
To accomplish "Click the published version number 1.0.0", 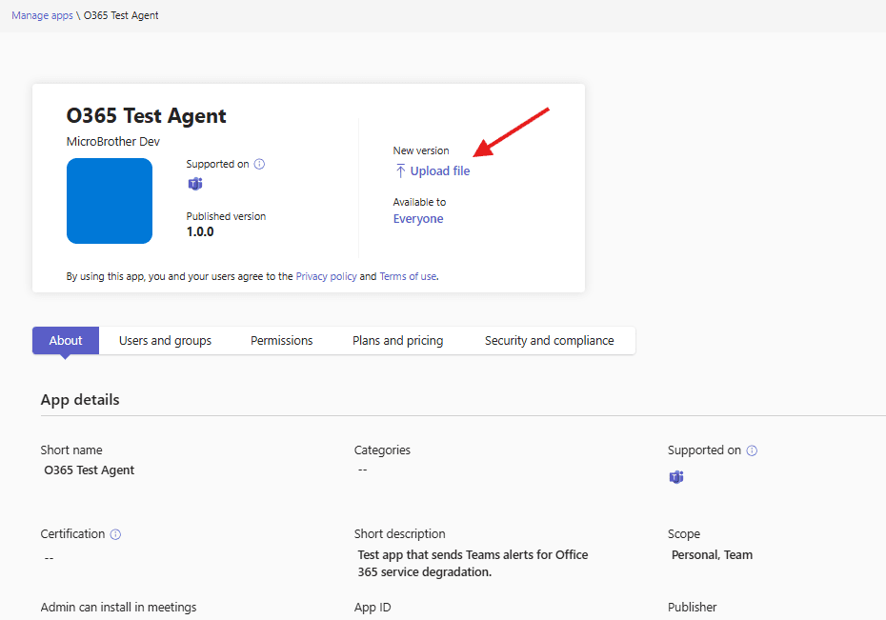I will pos(200,231).
